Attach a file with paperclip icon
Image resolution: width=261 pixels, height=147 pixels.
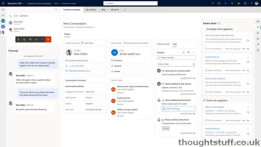pos(194,64)
